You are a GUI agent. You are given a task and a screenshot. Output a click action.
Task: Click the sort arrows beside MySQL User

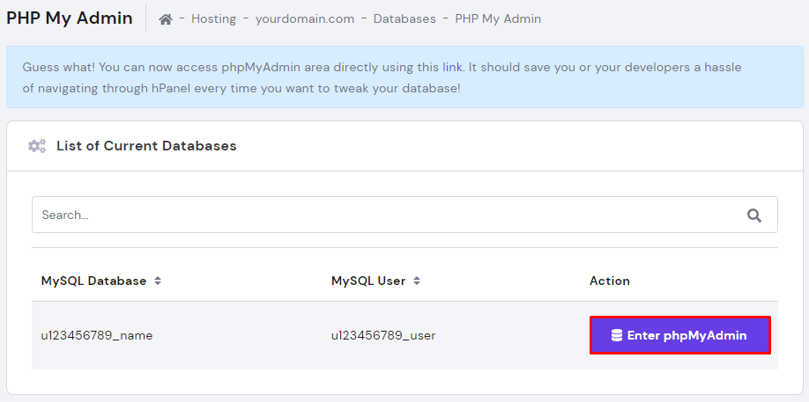pos(417,281)
